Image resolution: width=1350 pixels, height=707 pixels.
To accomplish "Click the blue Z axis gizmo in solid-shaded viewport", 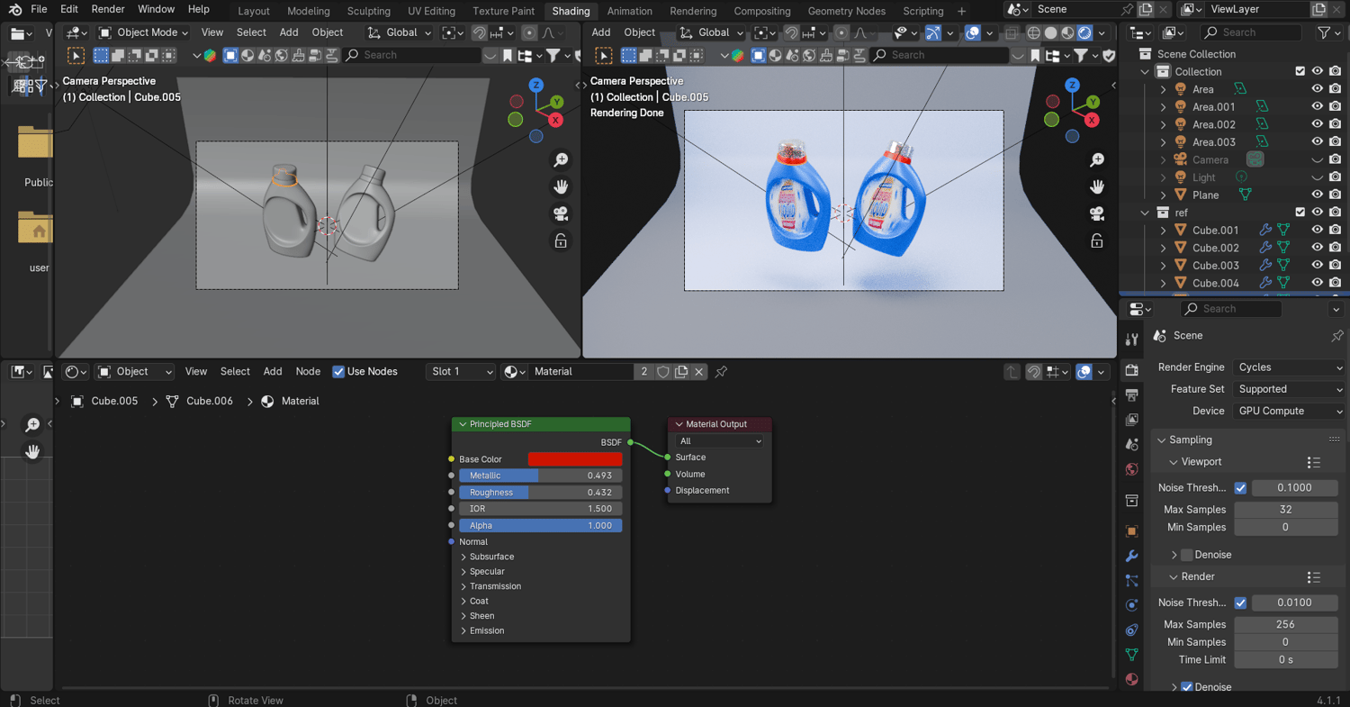I will pos(536,86).
